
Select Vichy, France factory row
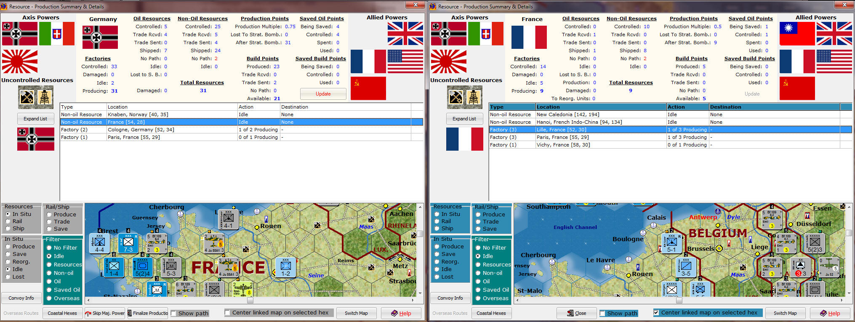671,145
